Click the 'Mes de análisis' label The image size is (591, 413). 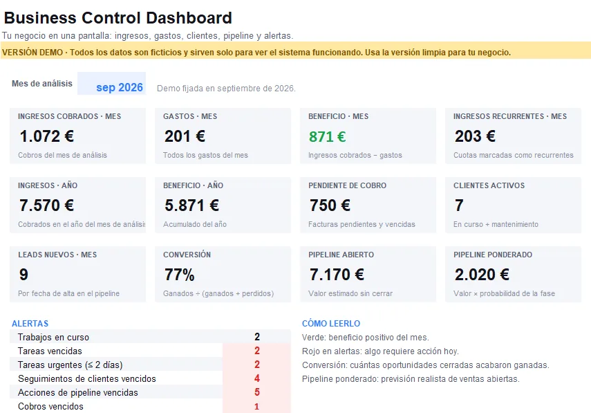coord(42,83)
